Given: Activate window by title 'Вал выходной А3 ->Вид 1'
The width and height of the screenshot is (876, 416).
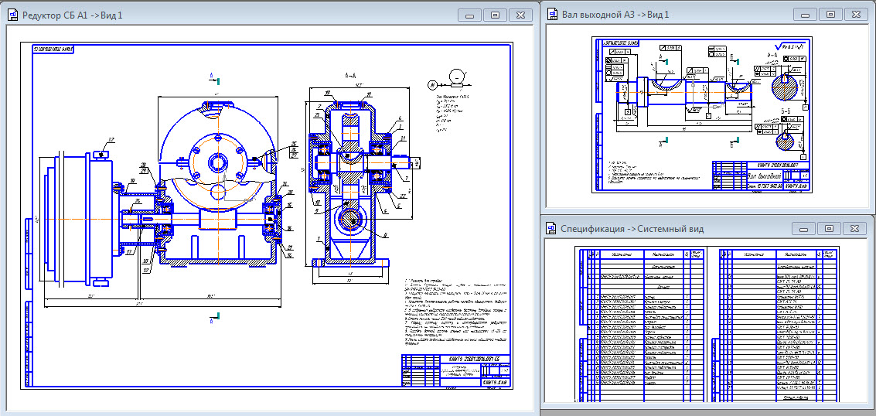Looking at the screenshot, I should pos(615,14).
